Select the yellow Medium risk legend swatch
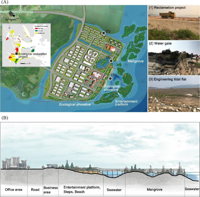Viewport: 200px width, 197px height. (x=36, y=33)
